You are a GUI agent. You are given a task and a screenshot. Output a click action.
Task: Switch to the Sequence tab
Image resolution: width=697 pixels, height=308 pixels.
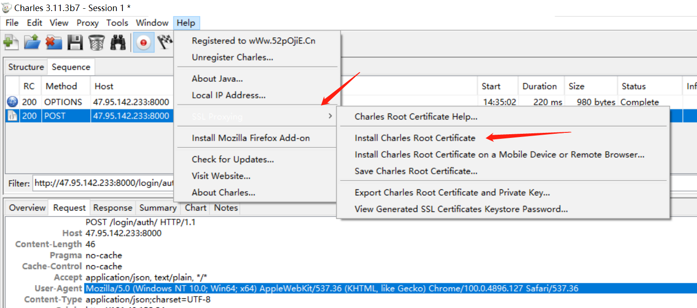point(71,67)
